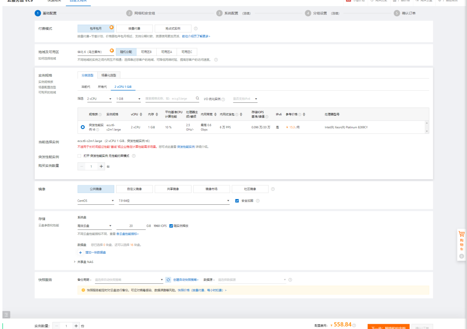This screenshot has height=329, width=467.
Task: Open the IPv6 support filter dropdown
Action: (x=245, y=99)
